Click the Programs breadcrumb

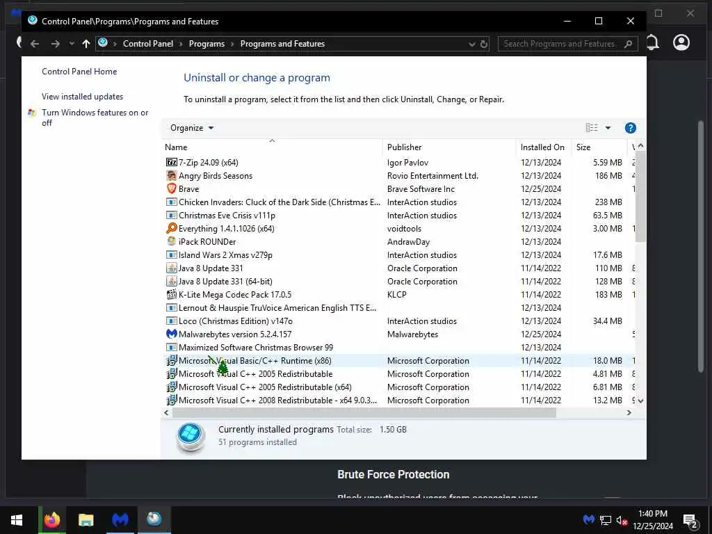click(x=207, y=44)
